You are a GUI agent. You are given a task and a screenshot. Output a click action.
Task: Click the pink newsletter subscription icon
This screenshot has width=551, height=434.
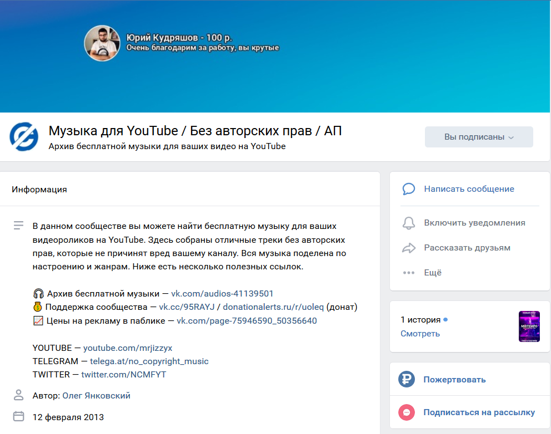pyautogui.click(x=407, y=412)
